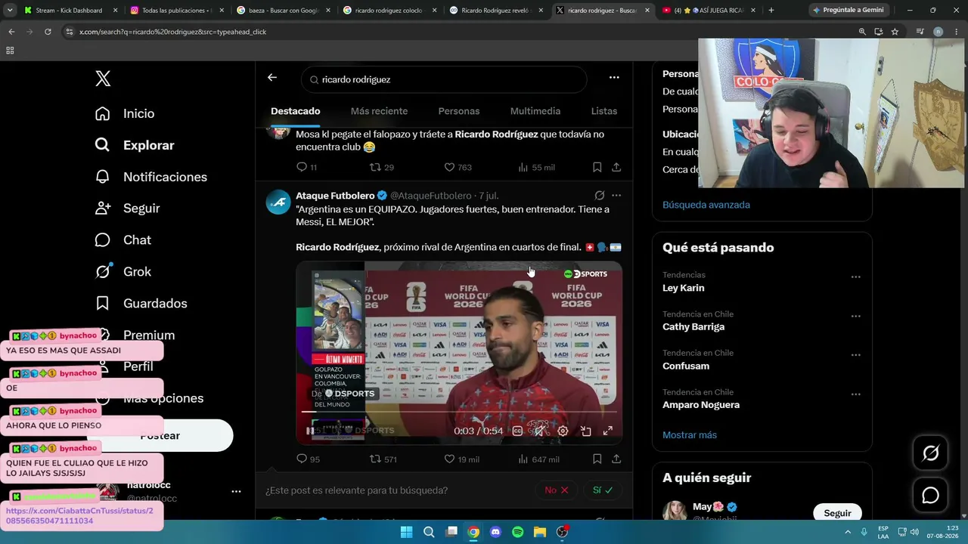
Task: Click the X logo in sidebar
Action: [103, 79]
